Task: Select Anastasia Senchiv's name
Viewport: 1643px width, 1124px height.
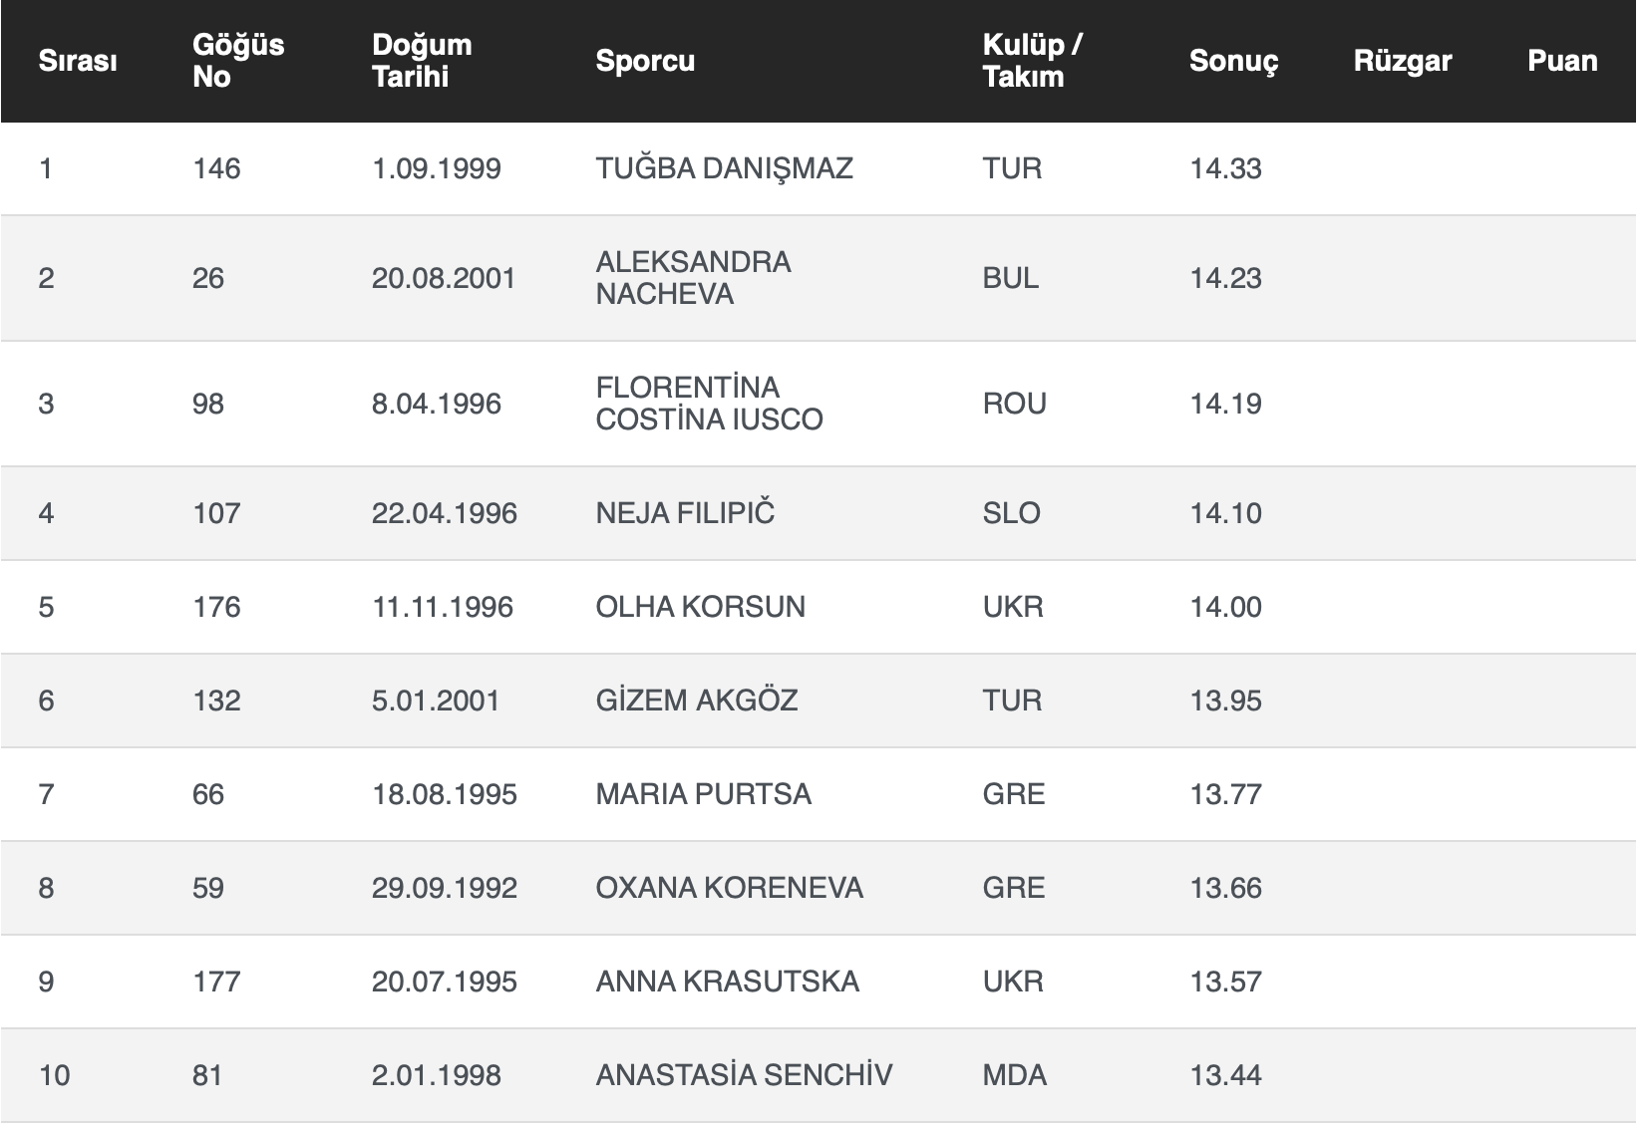Action: coord(744,1075)
